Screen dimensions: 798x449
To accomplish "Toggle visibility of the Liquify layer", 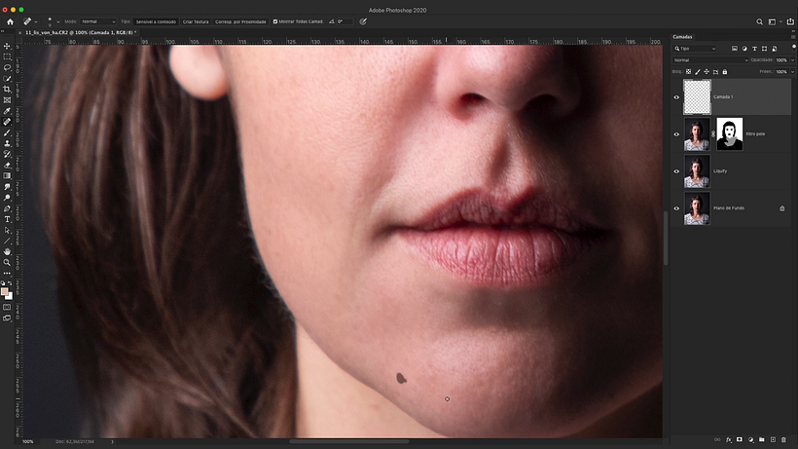I will point(676,170).
